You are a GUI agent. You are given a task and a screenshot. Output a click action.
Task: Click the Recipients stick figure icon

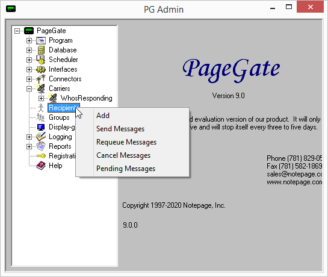click(41, 108)
